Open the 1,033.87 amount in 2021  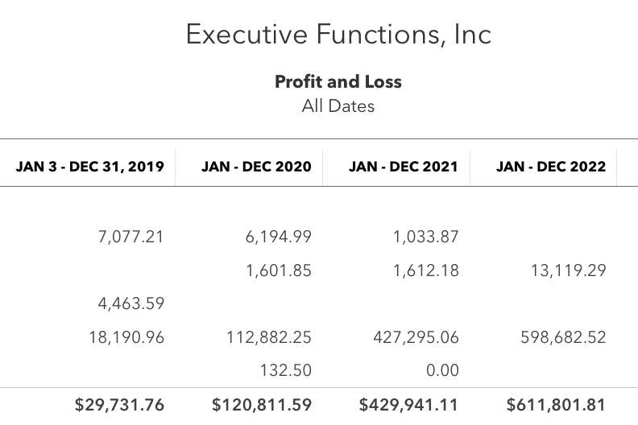point(426,237)
